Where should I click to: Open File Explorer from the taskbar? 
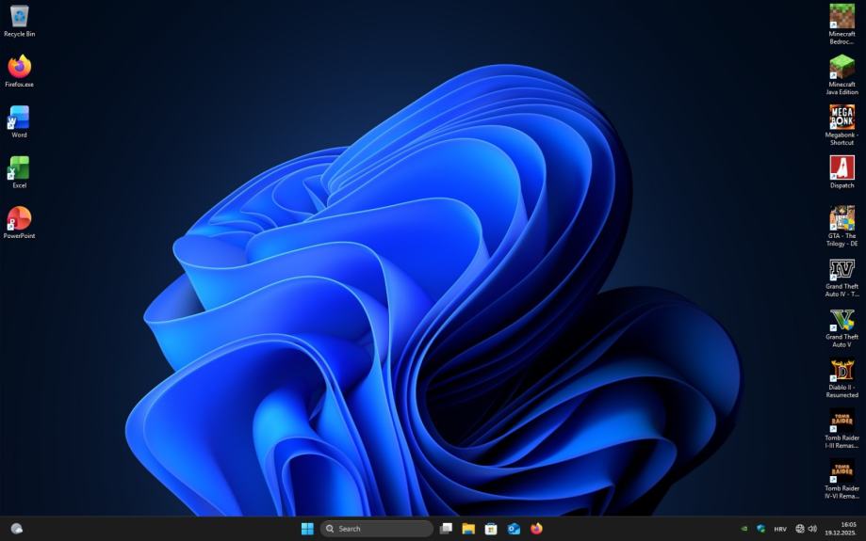(468, 529)
